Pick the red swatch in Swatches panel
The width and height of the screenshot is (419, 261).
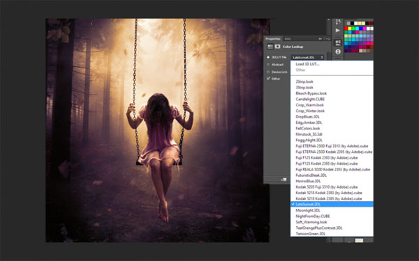pos(346,29)
